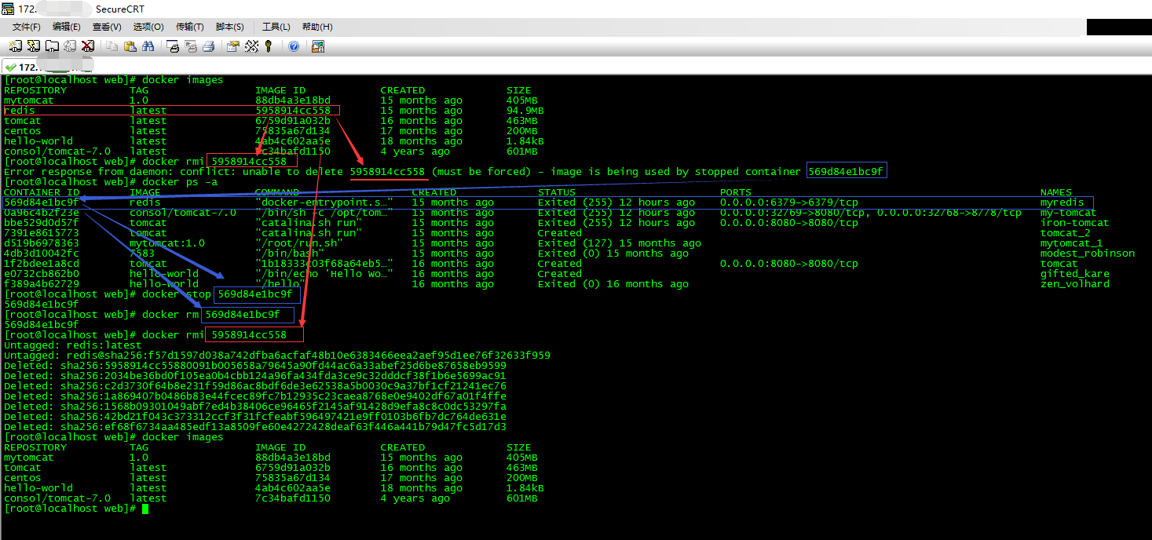Open the 传输(T) menu
1152x540 pixels.
point(189,27)
